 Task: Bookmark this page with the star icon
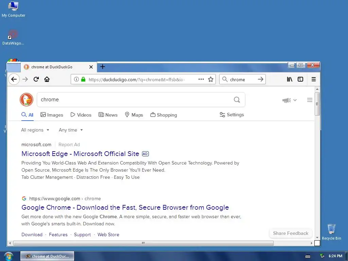(211, 79)
